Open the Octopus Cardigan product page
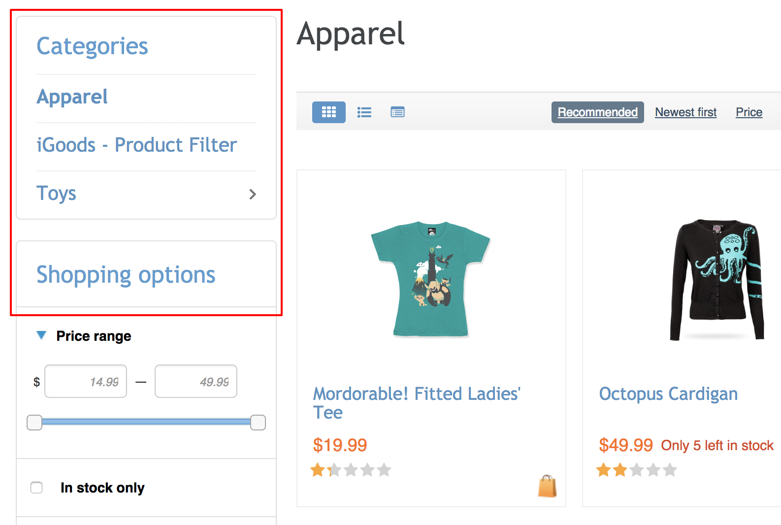Image resolution: width=781 pixels, height=525 pixels. (668, 394)
